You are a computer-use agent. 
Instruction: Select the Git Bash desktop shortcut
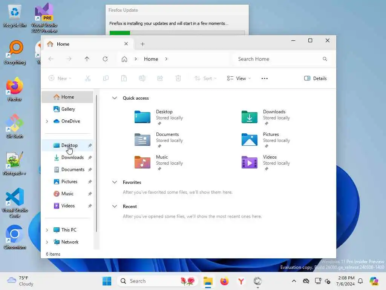(15, 126)
